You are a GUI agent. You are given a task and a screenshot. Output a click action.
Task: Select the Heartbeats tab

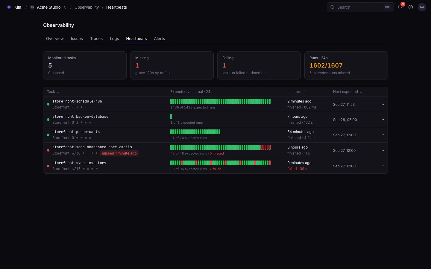tap(136, 39)
